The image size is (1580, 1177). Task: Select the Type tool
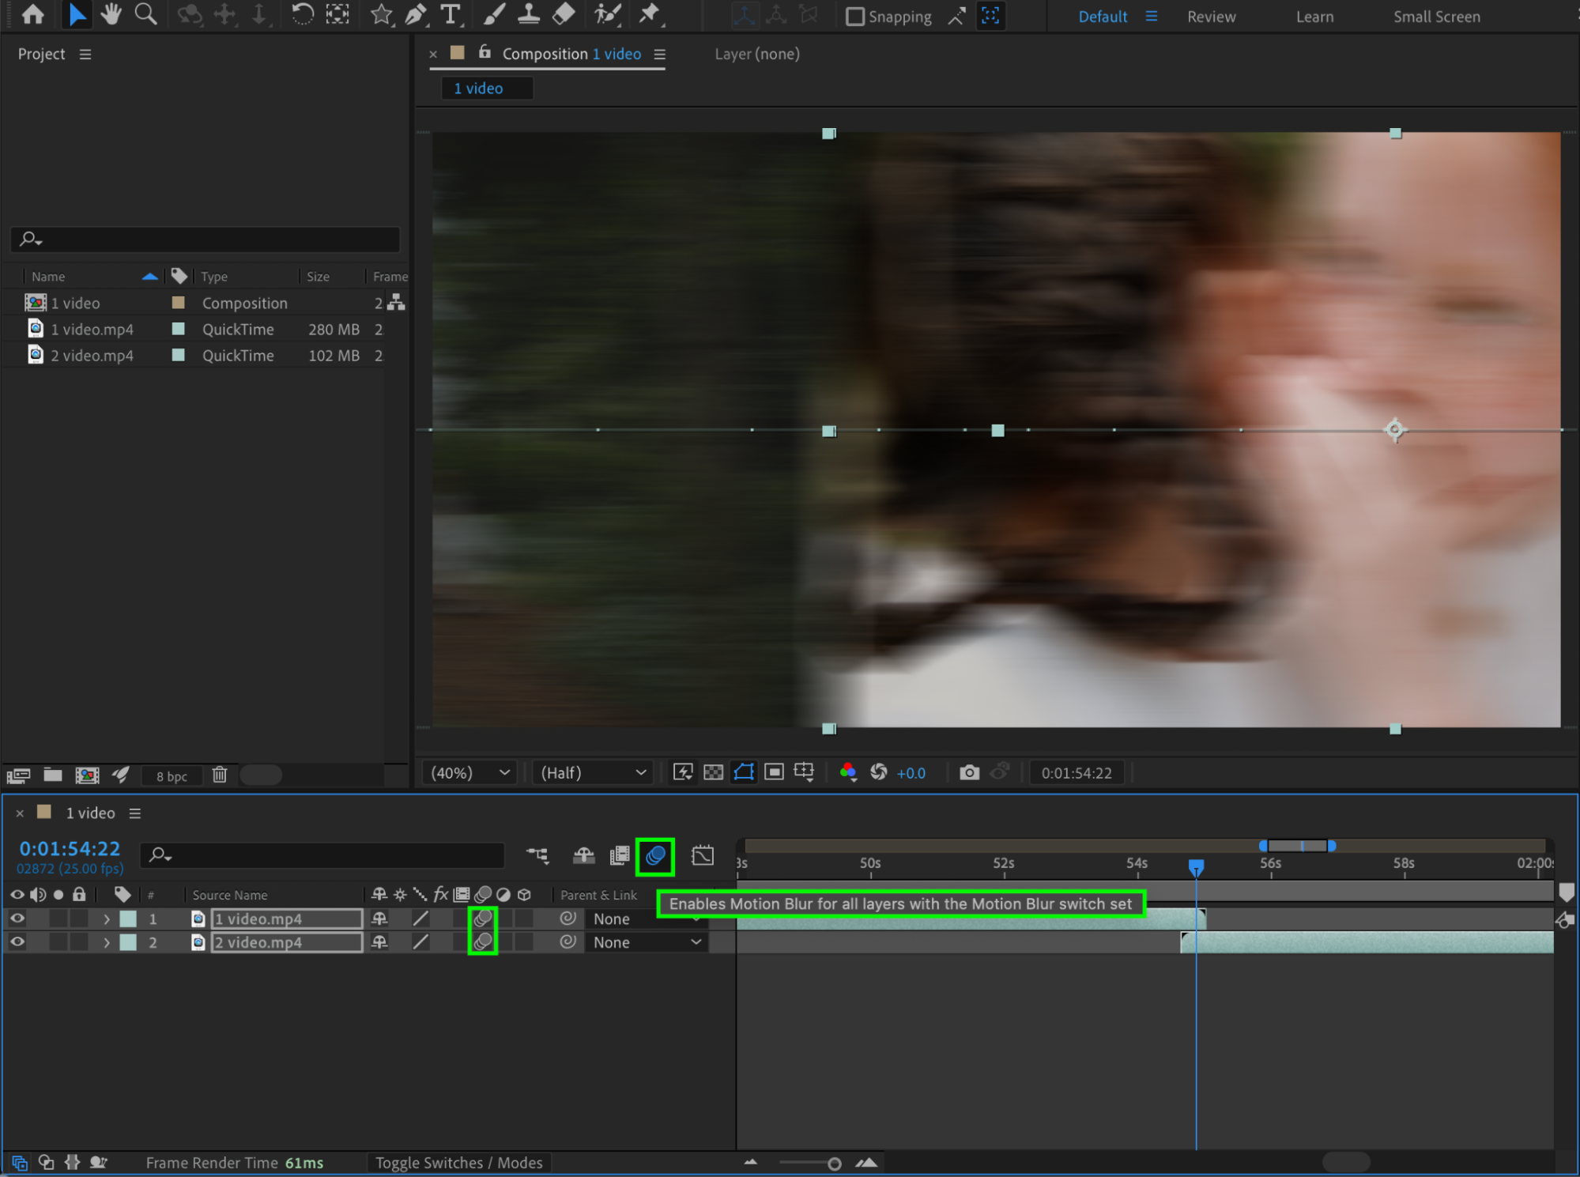pyautogui.click(x=451, y=14)
